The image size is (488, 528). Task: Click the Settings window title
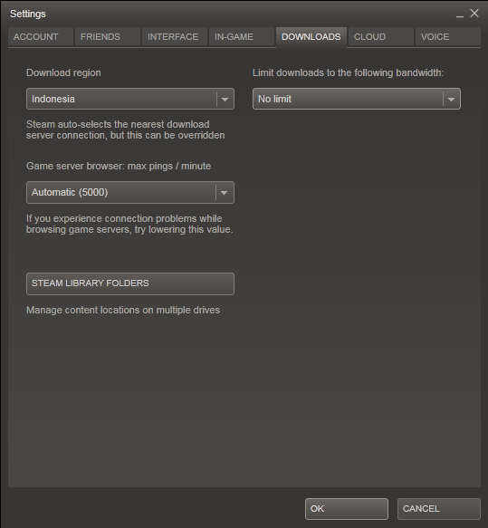[x=28, y=14]
